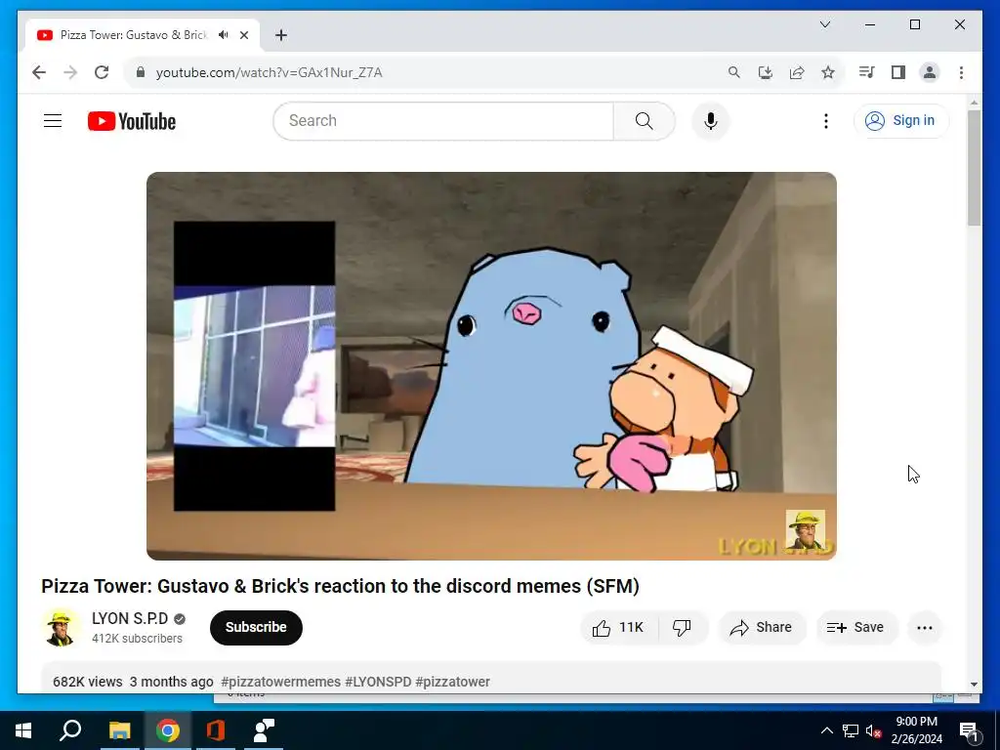Click the #pizzatower hashtag
The image size is (1000, 750).
click(453, 682)
